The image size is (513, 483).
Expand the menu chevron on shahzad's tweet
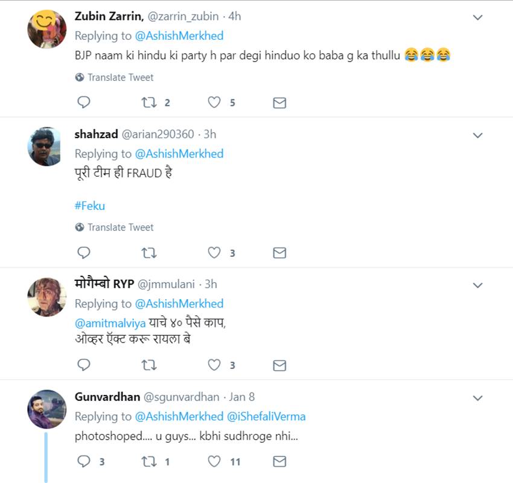(x=478, y=135)
